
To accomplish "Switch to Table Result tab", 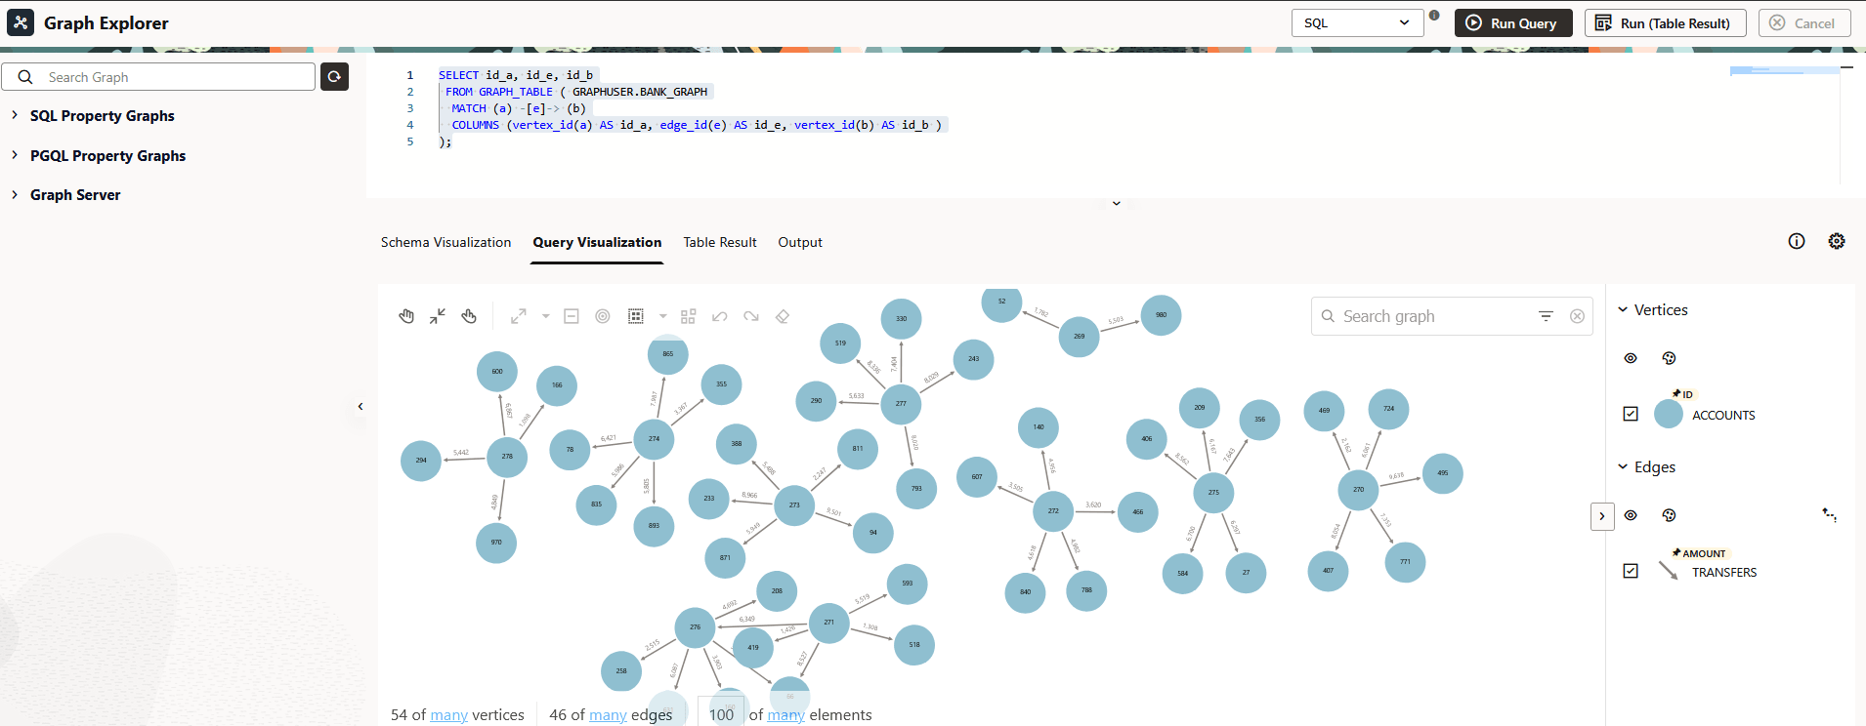I will (720, 242).
